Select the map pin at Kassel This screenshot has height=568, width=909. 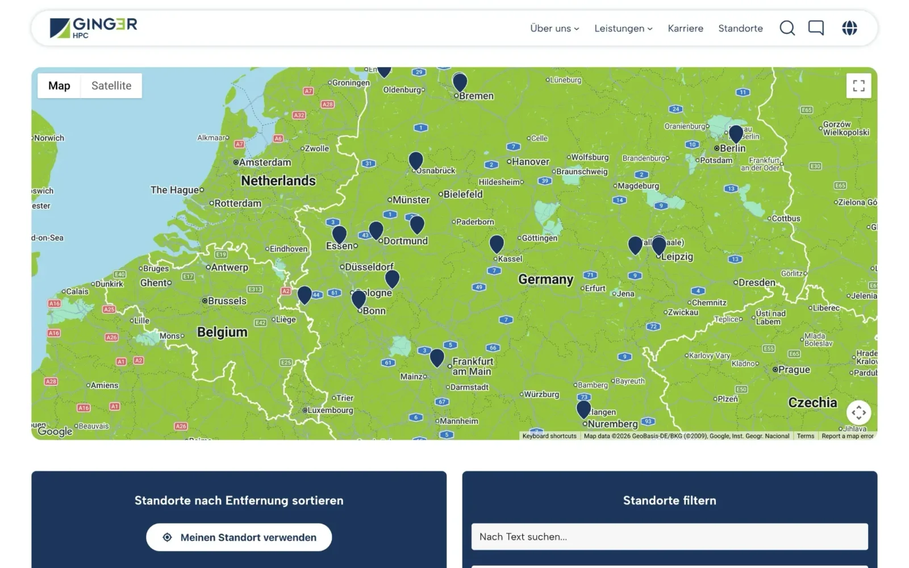pyautogui.click(x=497, y=244)
